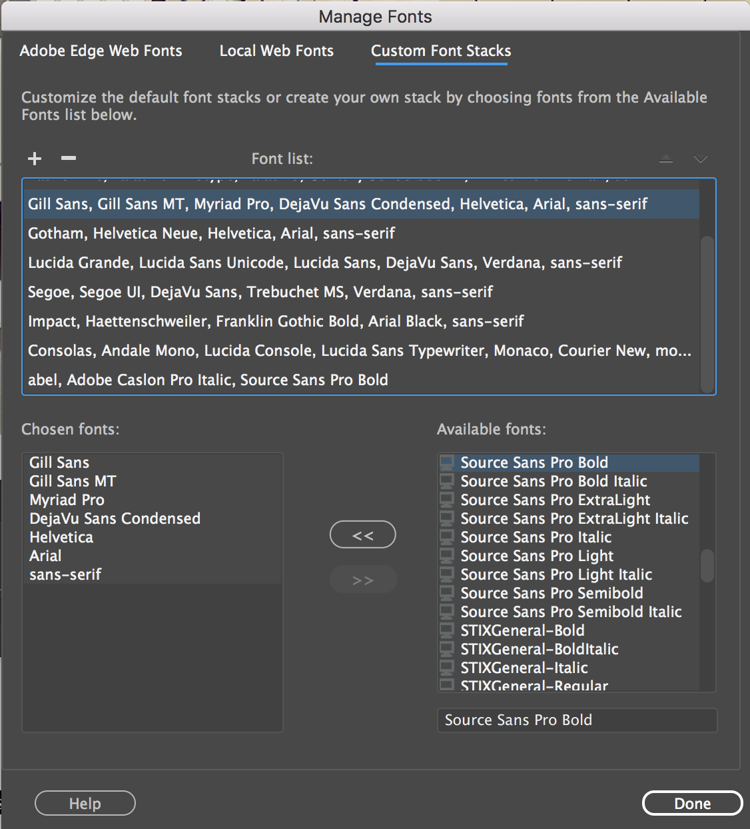
Task: Click the monitor icon beside Source Sans Pro Bold
Action: pos(447,462)
